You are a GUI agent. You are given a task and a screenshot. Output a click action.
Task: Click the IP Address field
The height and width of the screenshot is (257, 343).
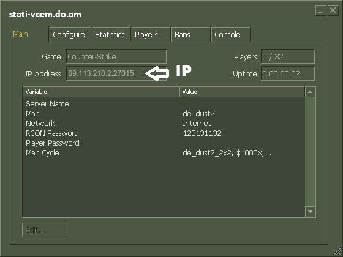pos(116,73)
